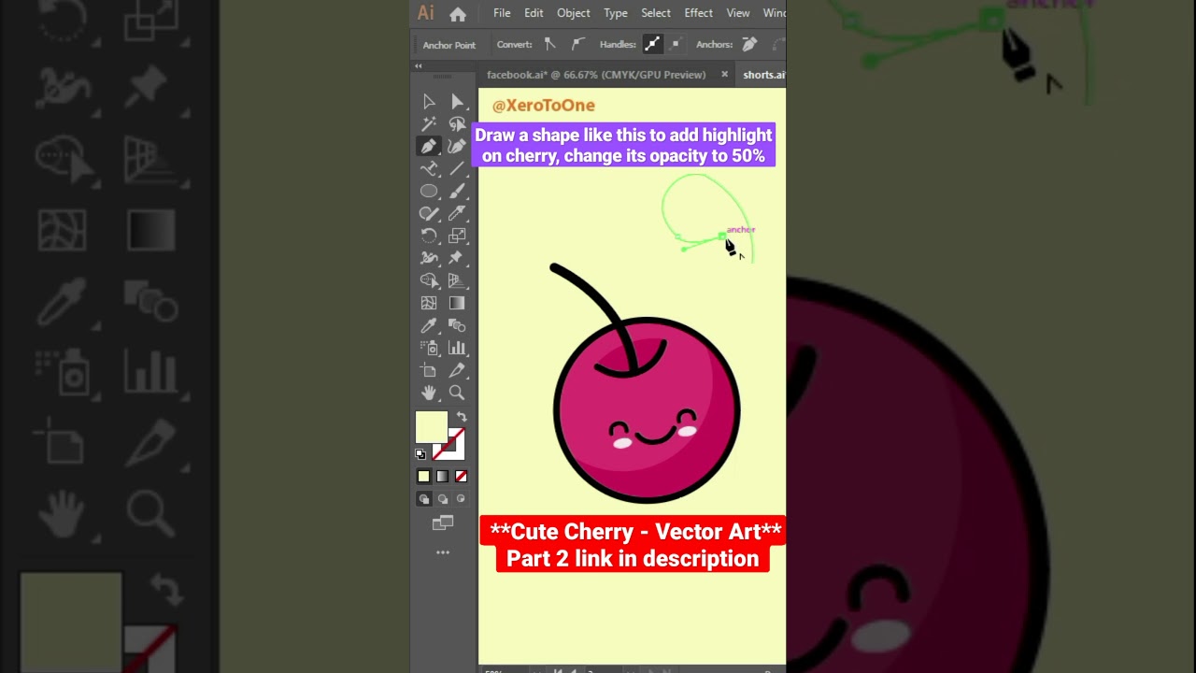The width and height of the screenshot is (1196, 673).
Task: Open the Object menu
Action: [573, 13]
